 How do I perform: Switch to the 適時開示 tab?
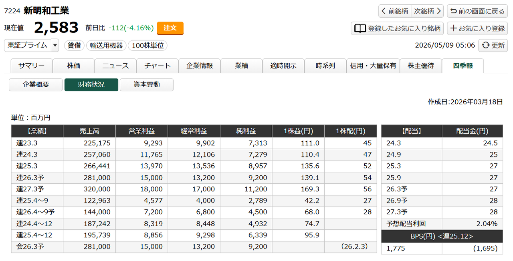click(x=283, y=66)
